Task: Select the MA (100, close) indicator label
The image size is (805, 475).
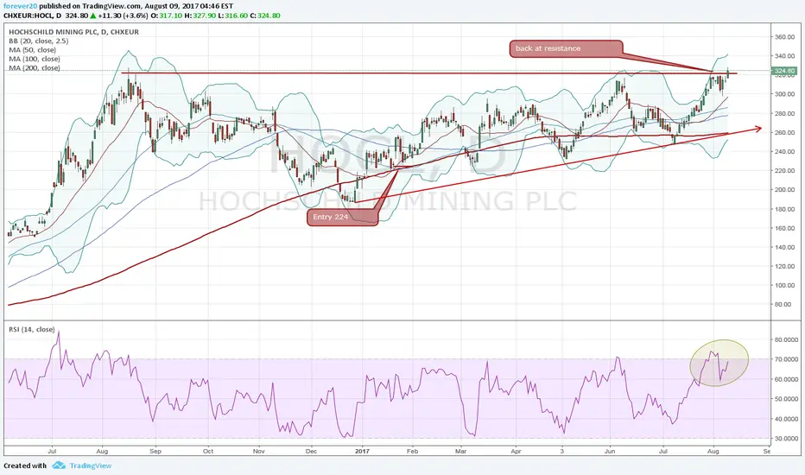Action: [x=35, y=59]
